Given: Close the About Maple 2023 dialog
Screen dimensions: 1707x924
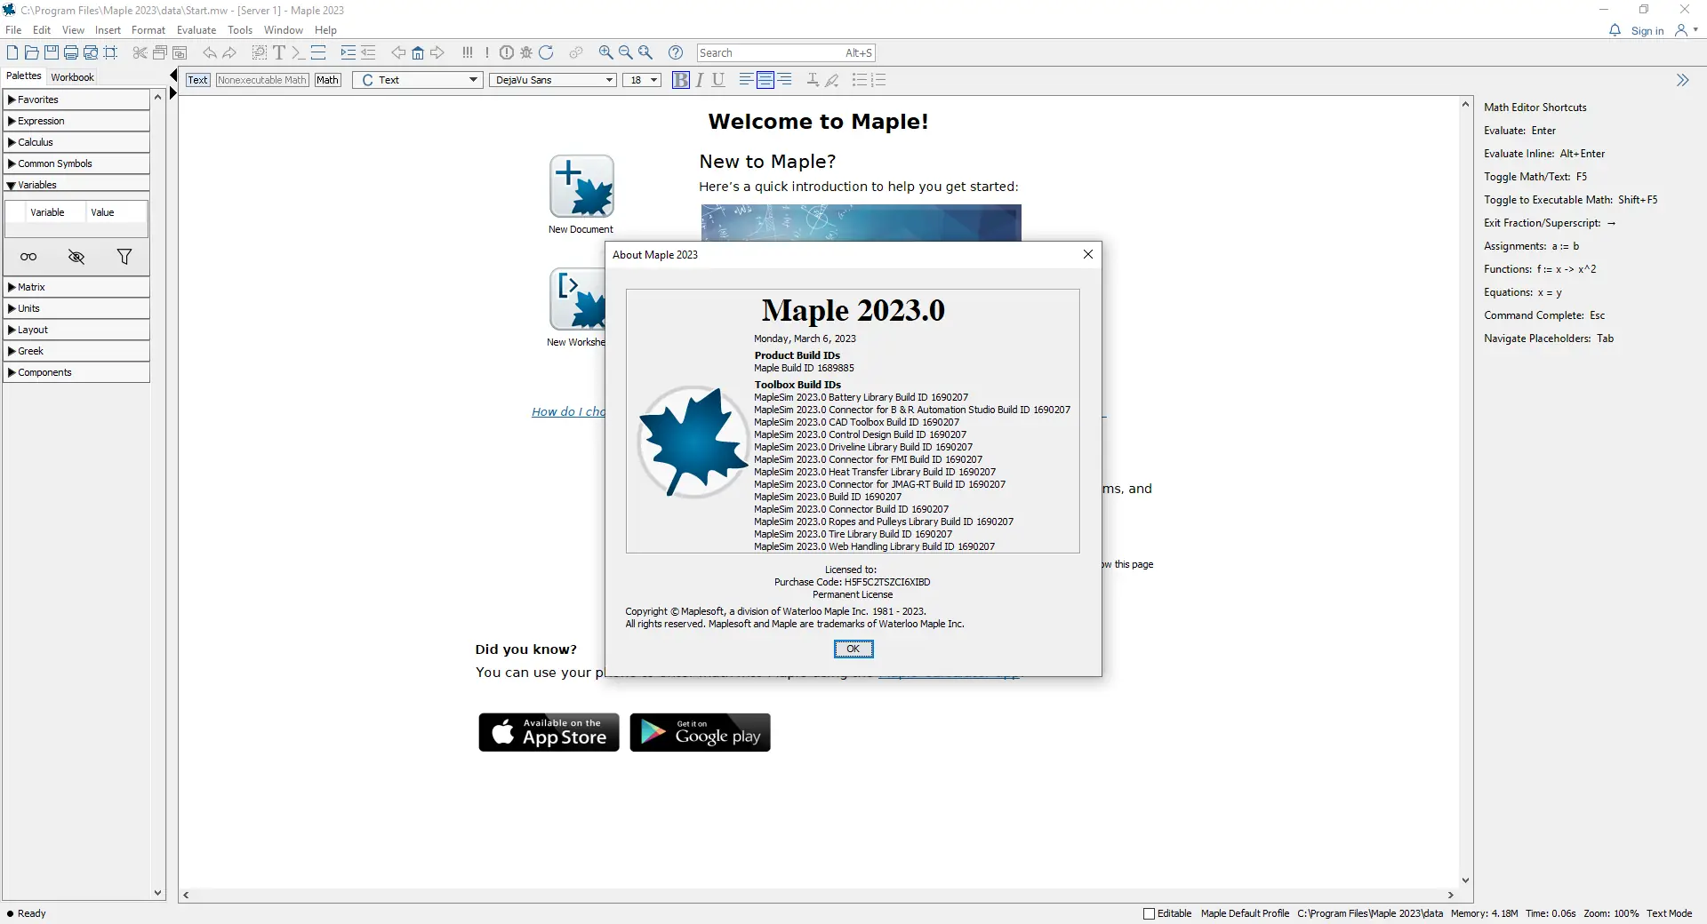Looking at the screenshot, I should (1087, 254).
